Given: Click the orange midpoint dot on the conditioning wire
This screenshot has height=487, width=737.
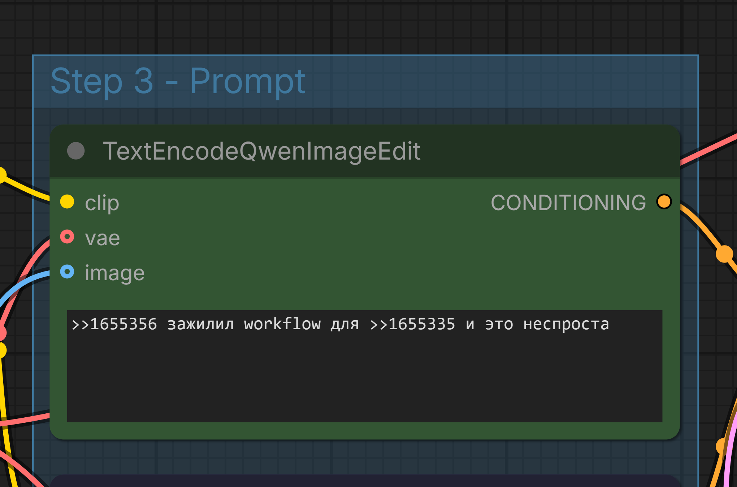Looking at the screenshot, I should tap(725, 254).
